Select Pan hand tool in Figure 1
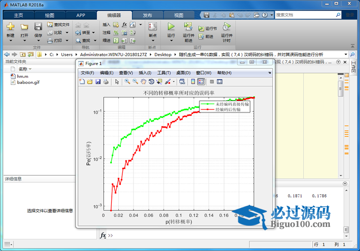Screen dimensions: 360x251 [x=143, y=82]
